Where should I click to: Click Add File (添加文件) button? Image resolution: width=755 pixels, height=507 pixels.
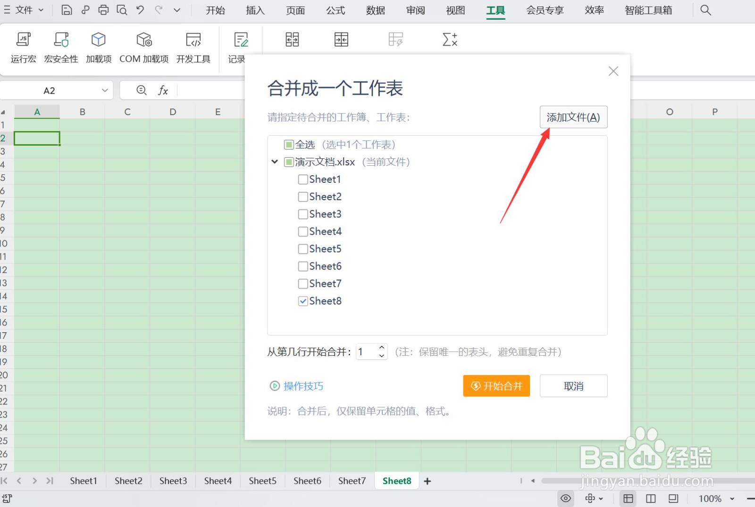(573, 117)
